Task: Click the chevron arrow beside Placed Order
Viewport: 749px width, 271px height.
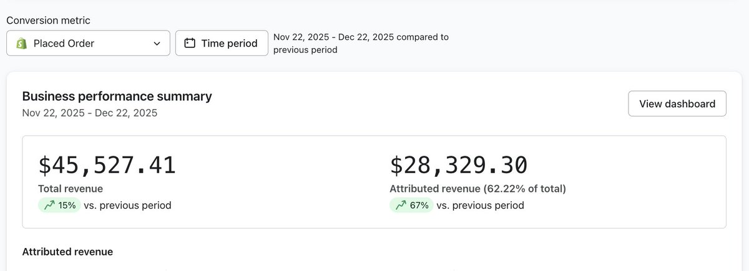Action: coord(157,44)
